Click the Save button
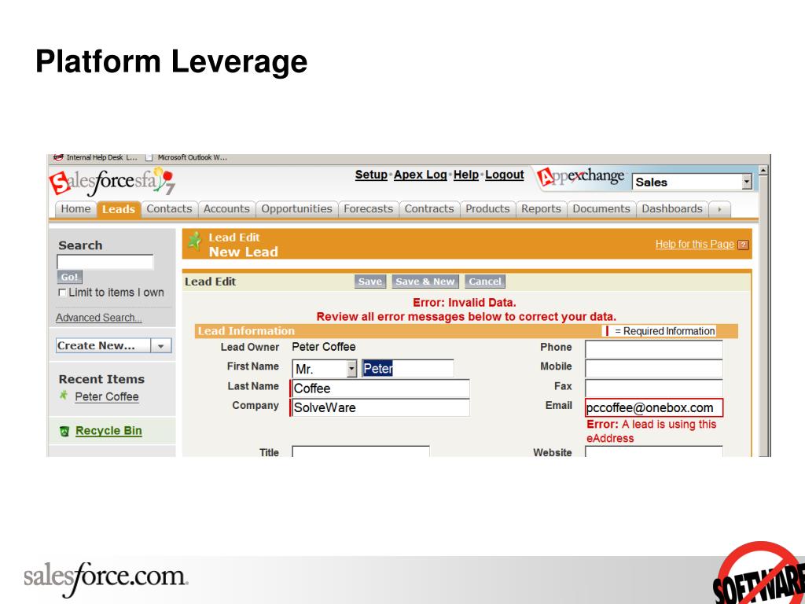 coord(369,282)
